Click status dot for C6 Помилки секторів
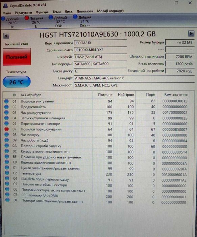The width and height of the screenshot is (197, 237). pyautogui.click(x=7, y=189)
